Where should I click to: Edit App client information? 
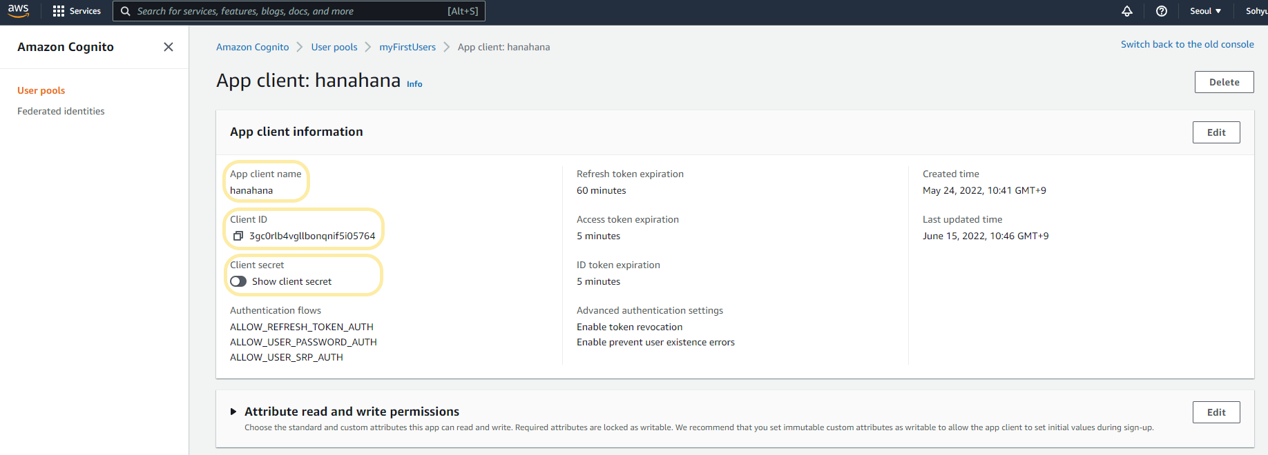click(1216, 132)
